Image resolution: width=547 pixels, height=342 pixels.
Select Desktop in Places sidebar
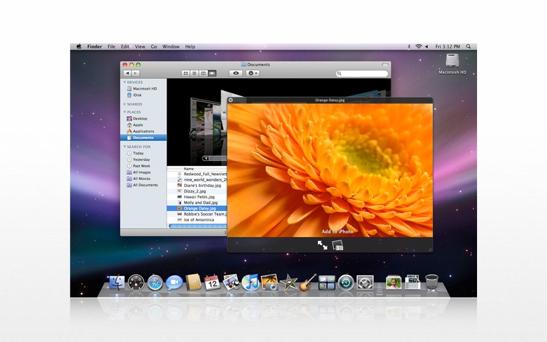[x=143, y=118]
